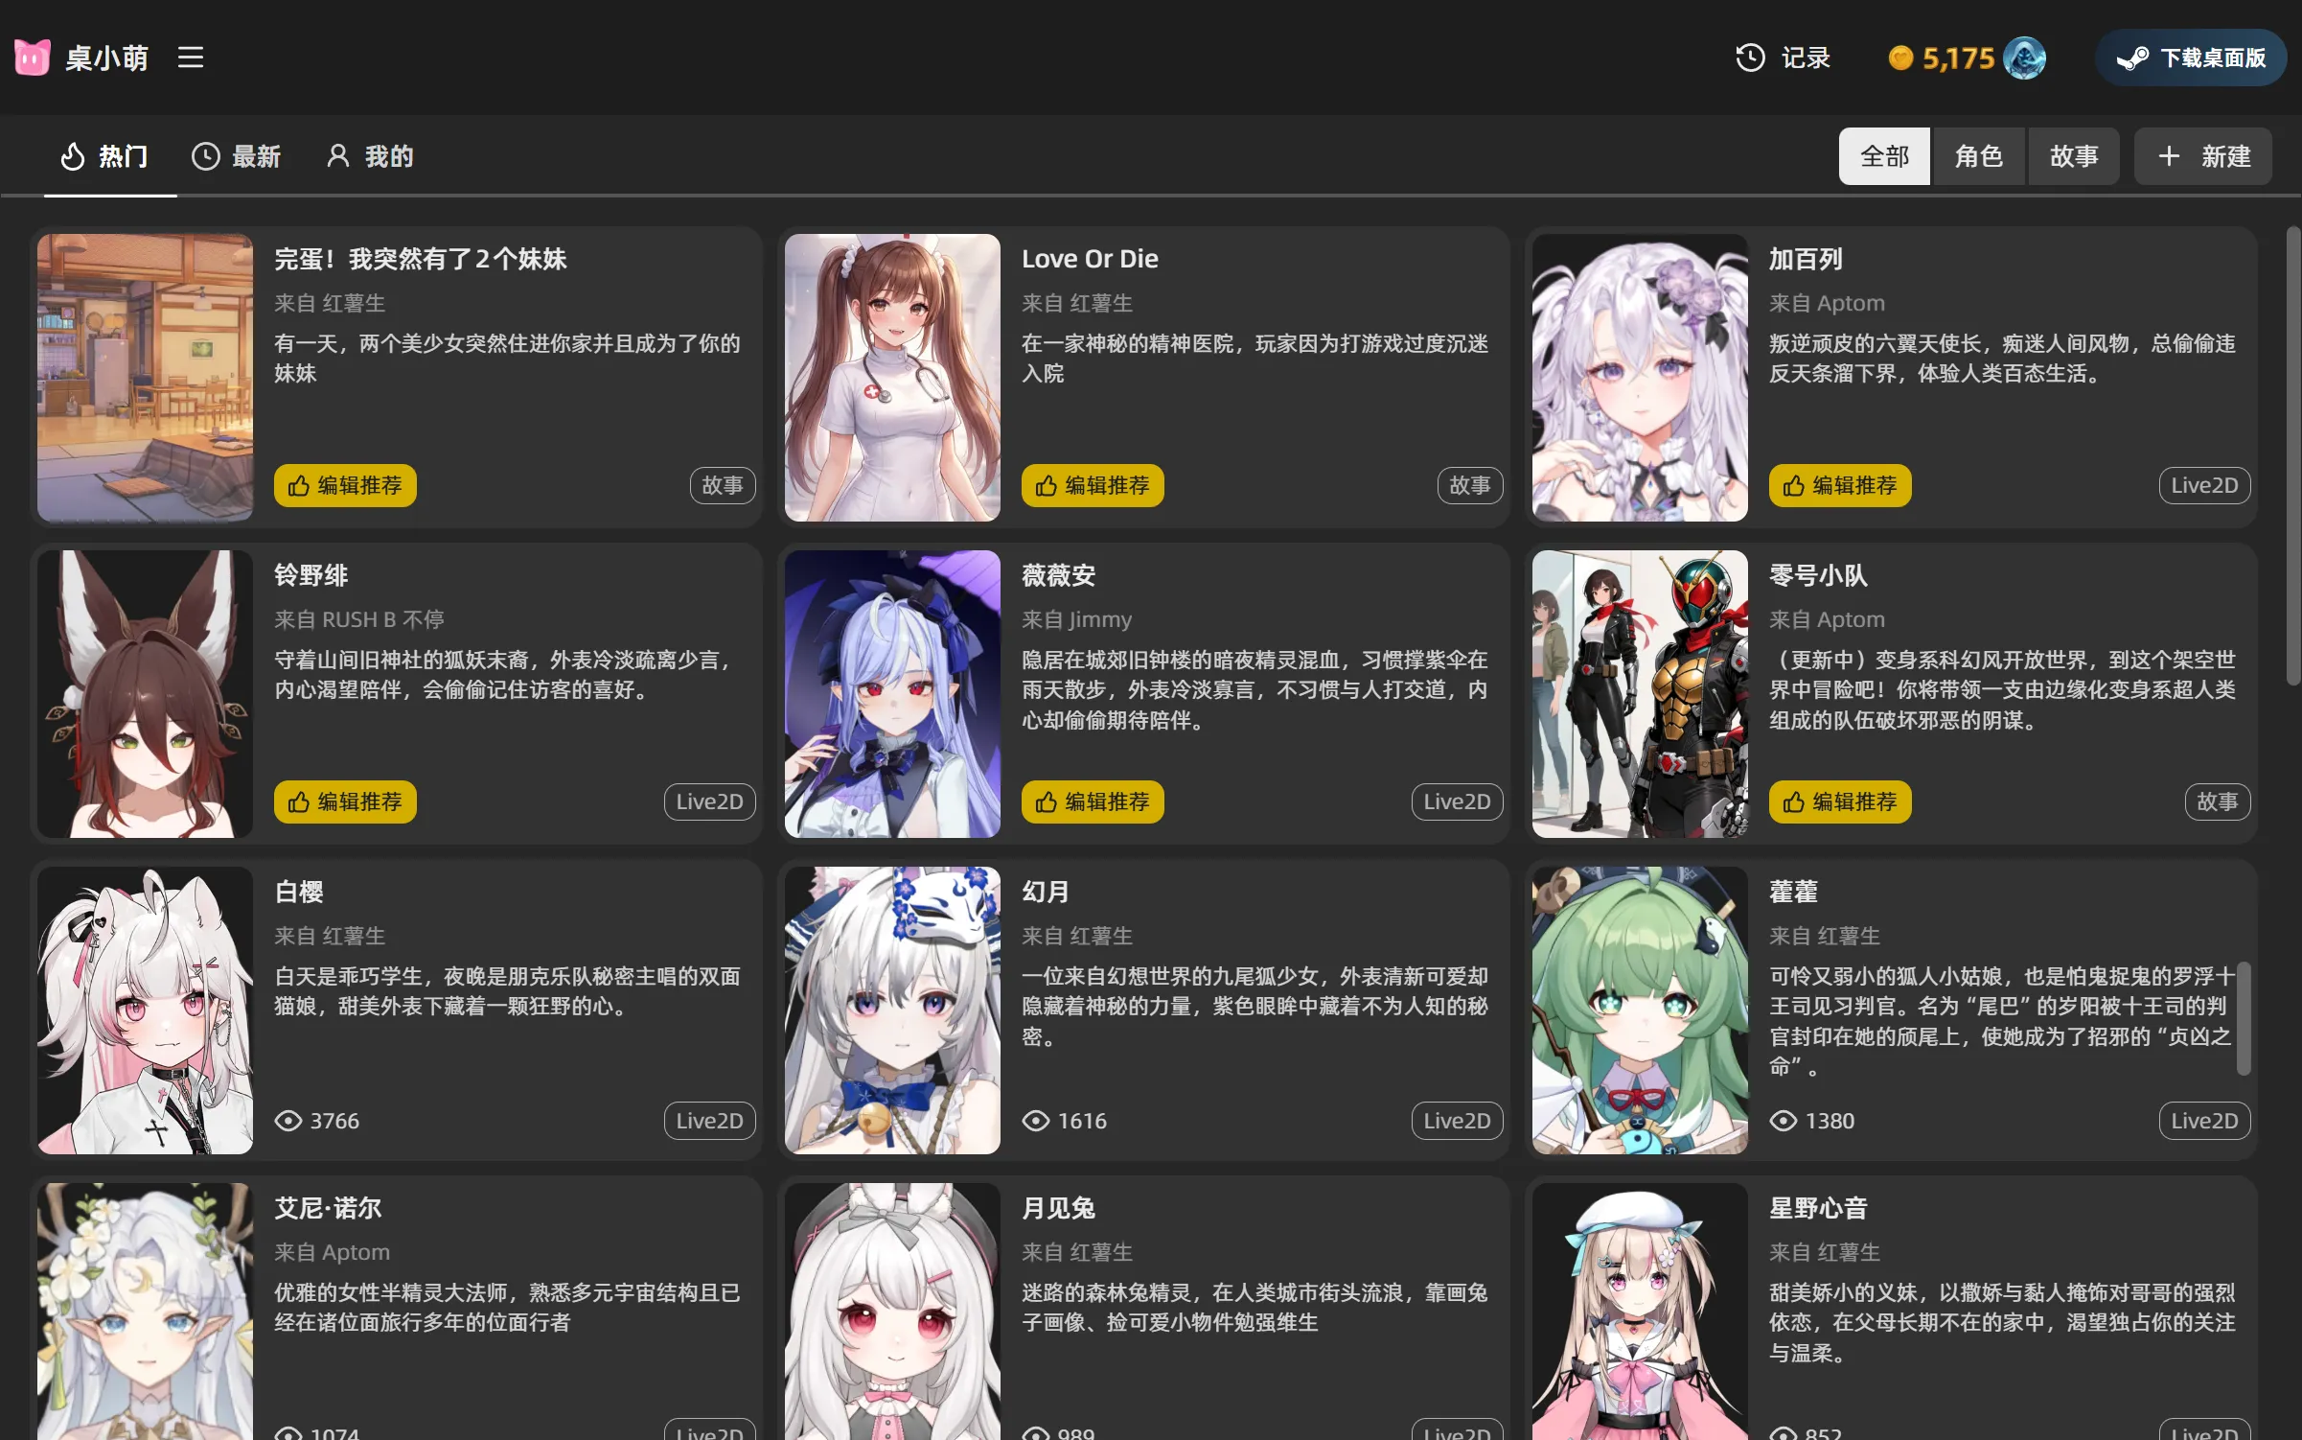Screen dimensions: 2302x1440
Task: Click the 星野心音 title
Action: click(x=1818, y=1208)
